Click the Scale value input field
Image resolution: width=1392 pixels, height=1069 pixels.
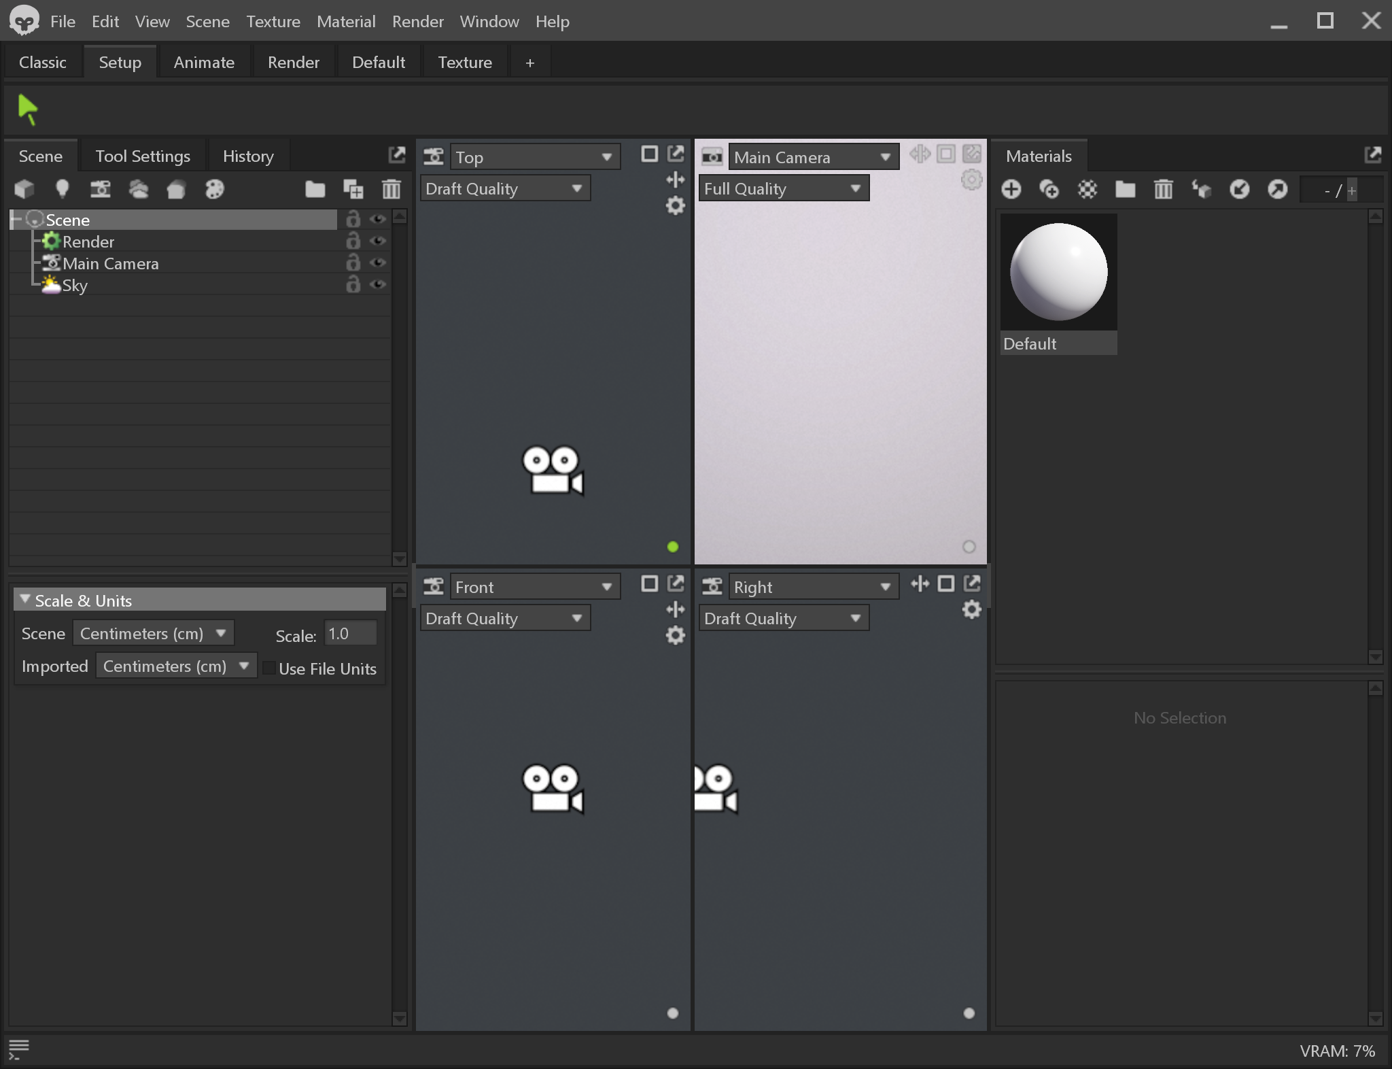350,633
